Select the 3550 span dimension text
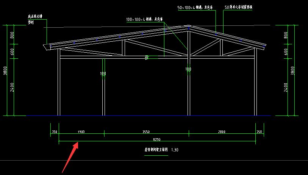The height and width of the screenshot is (175, 308). (x=146, y=132)
